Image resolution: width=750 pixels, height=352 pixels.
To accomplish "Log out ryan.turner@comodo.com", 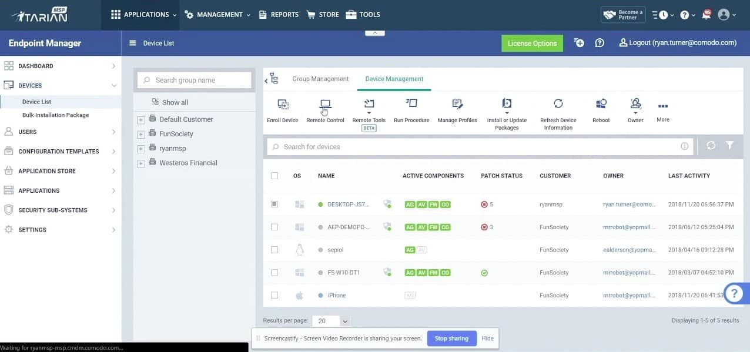I will pyautogui.click(x=678, y=43).
